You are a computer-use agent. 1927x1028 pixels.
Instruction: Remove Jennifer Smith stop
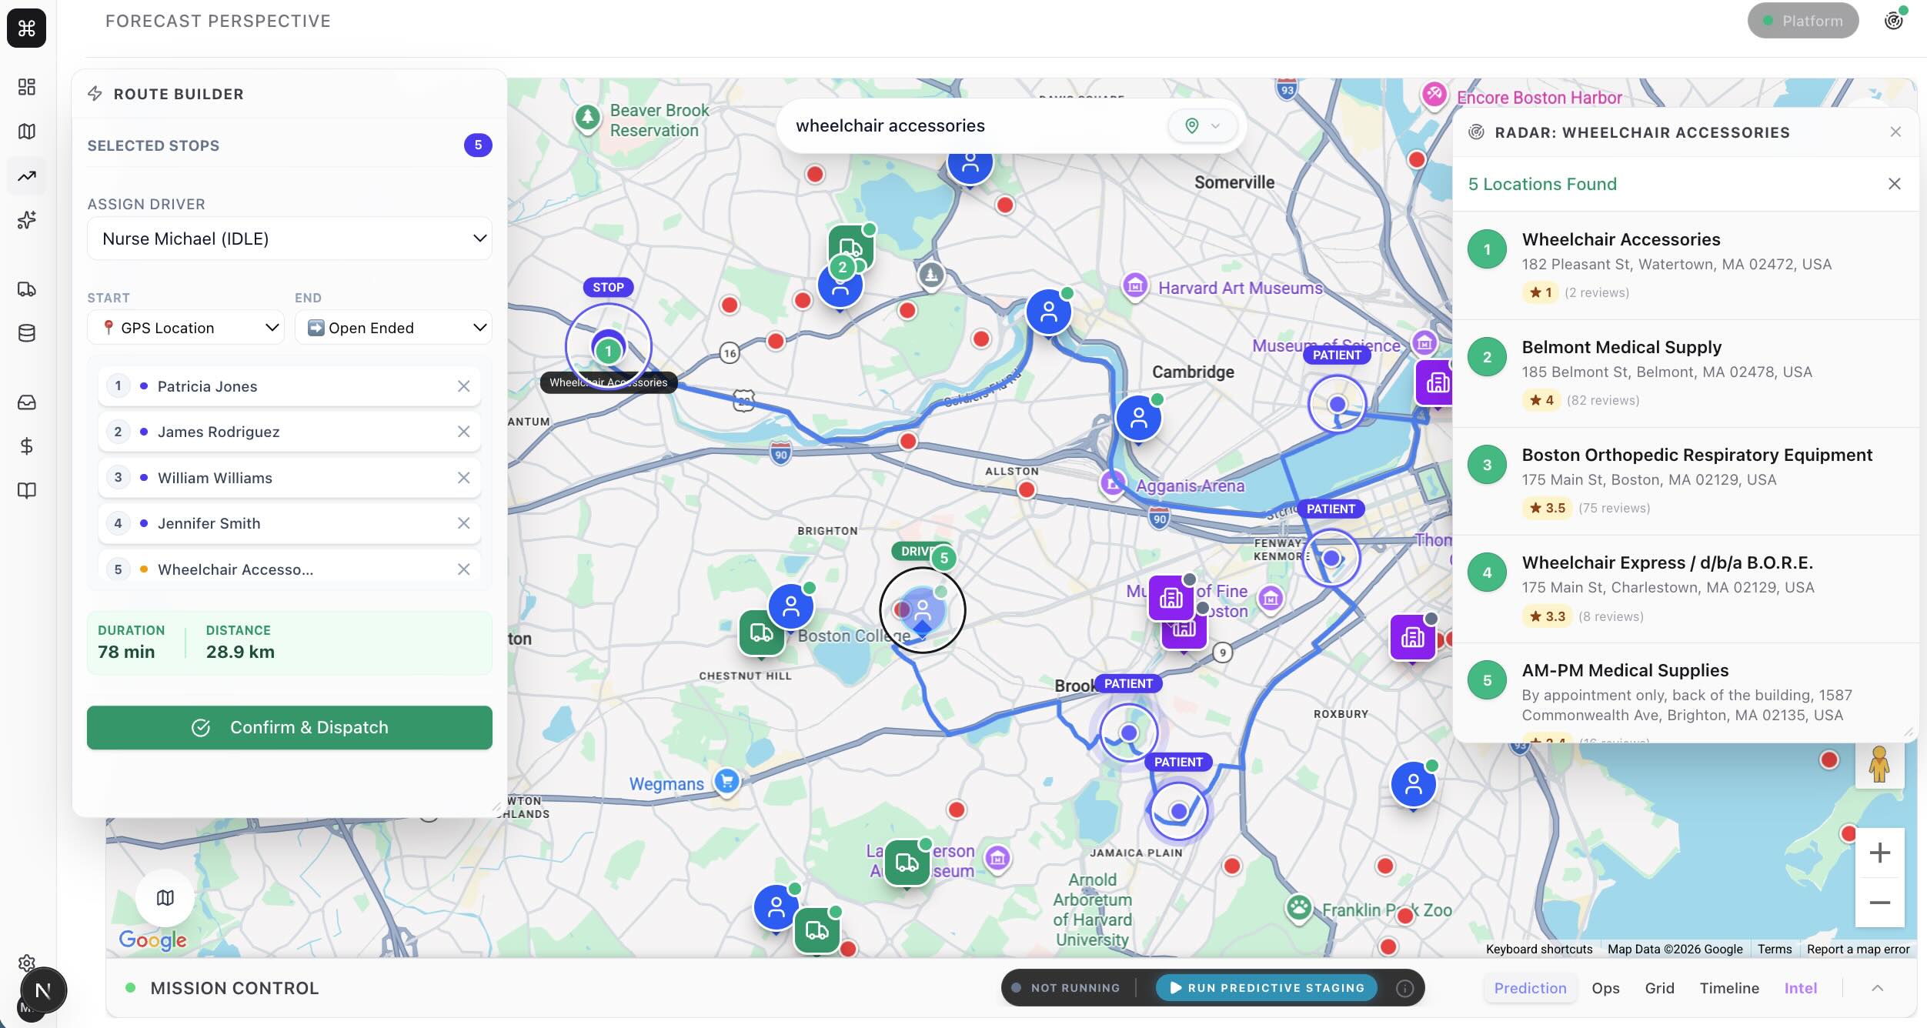pyautogui.click(x=463, y=523)
